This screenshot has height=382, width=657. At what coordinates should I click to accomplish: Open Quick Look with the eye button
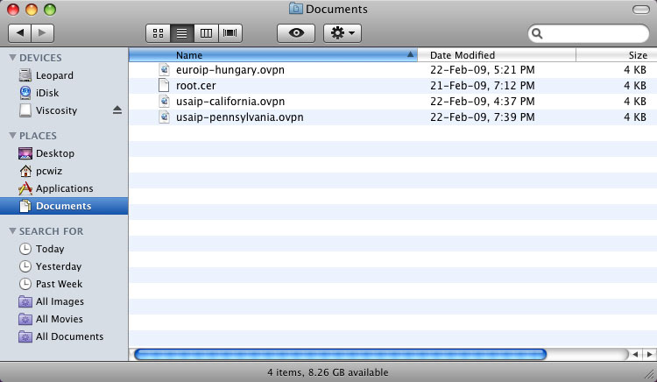296,33
